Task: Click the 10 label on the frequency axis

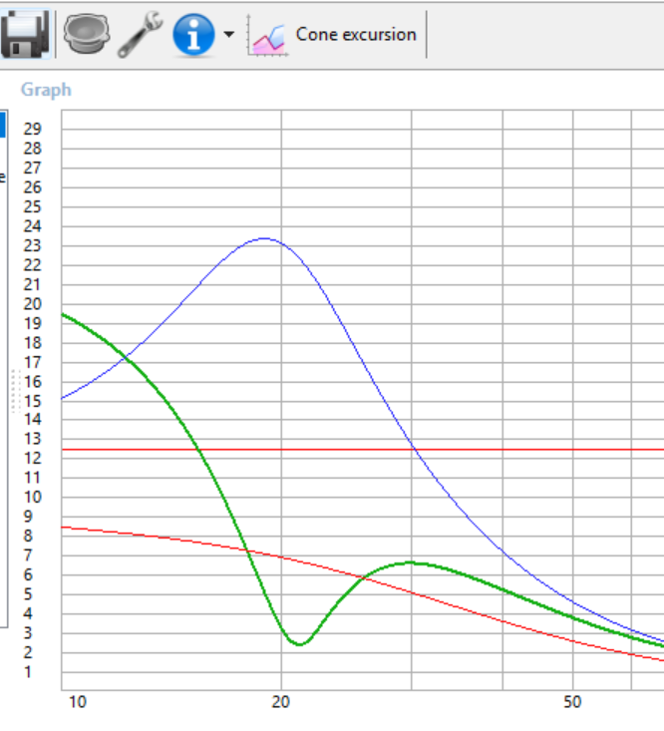Action: 78,702
